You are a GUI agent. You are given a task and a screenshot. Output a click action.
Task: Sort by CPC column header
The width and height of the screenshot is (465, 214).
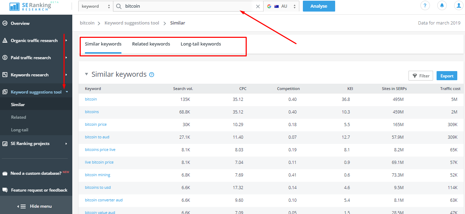(243, 89)
